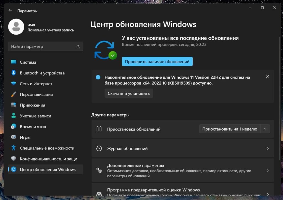
Task: Click the right-side vertical scrollbar
Action: 280,98
